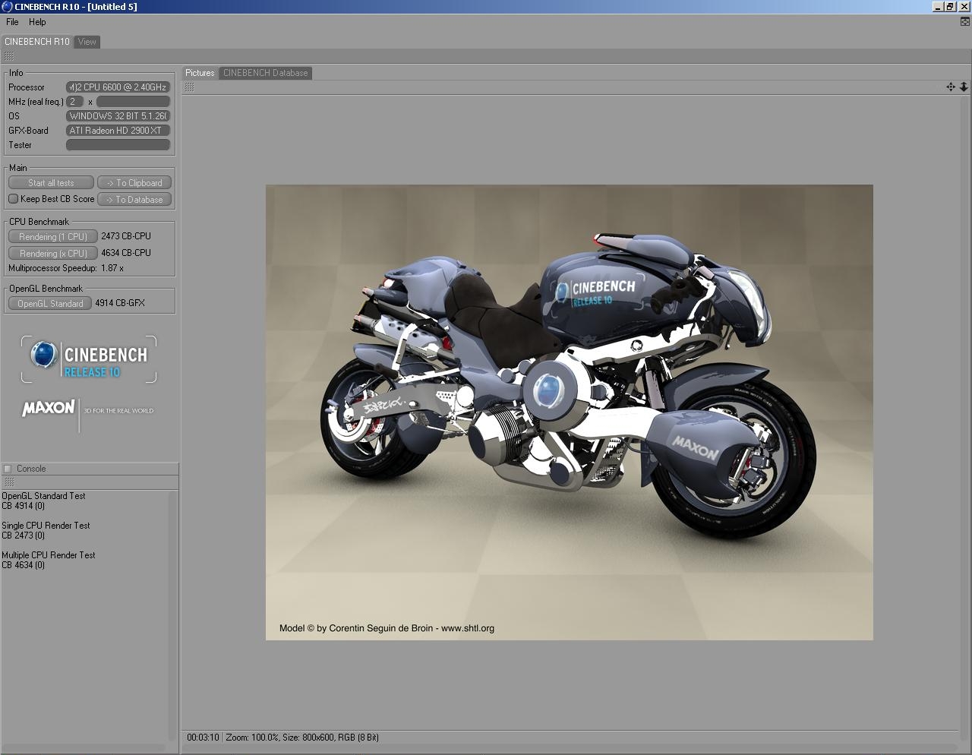The image size is (972, 755).
Task: Select the Pictures tab
Action: point(200,73)
